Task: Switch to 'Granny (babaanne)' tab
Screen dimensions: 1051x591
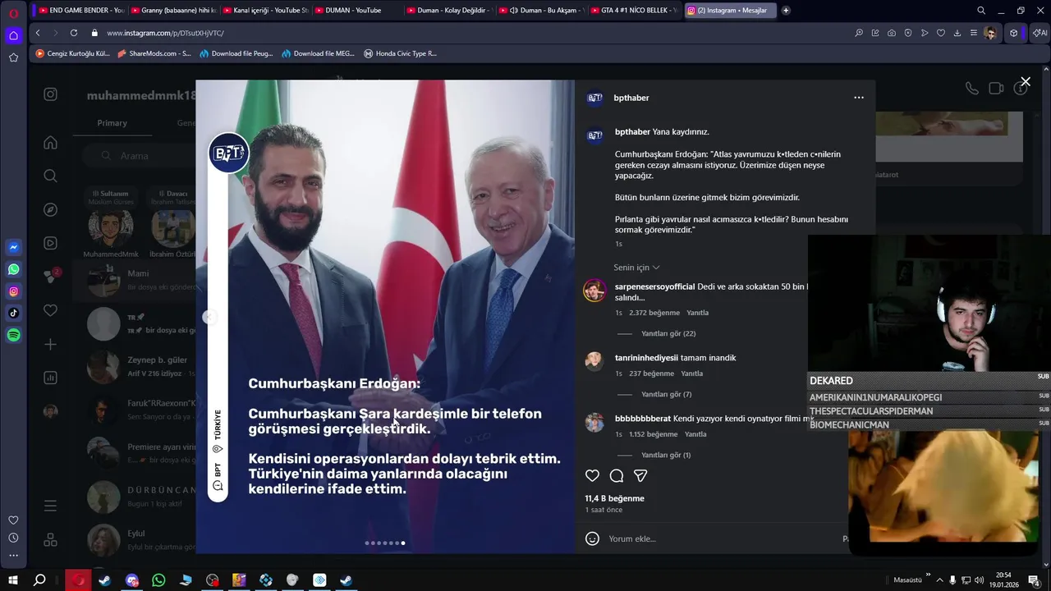Action: pyautogui.click(x=172, y=11)
